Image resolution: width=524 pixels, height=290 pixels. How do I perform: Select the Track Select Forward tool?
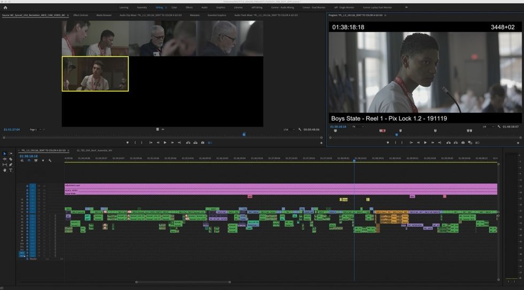click(11, 153)
